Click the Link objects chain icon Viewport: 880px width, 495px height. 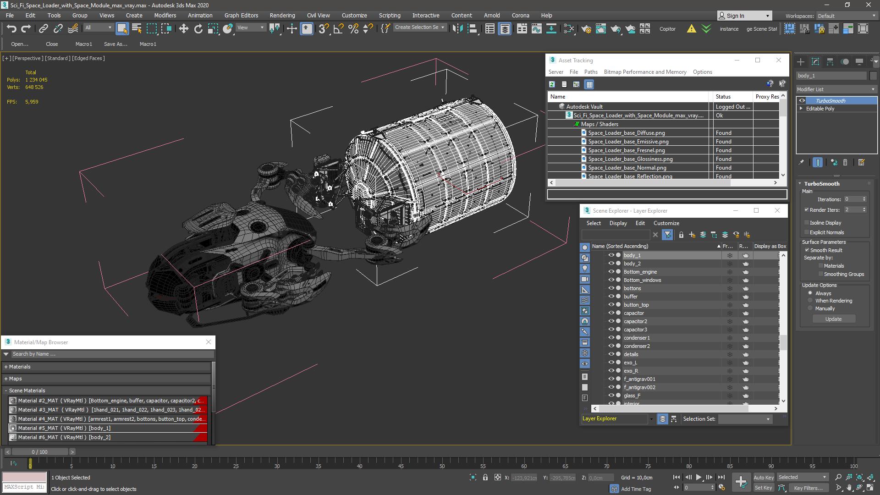click(x=43, y=29)
